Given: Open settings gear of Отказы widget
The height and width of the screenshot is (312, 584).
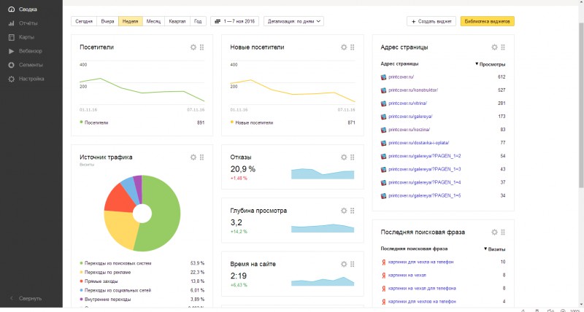Looking at the screenshot, I should click(x=344, y=157).
